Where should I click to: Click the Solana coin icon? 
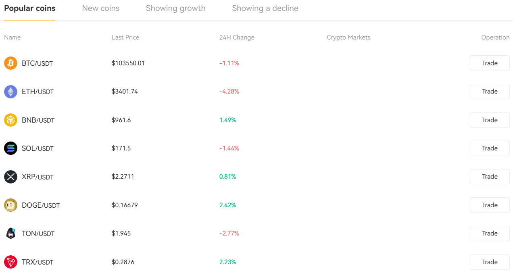coord(10,148)
